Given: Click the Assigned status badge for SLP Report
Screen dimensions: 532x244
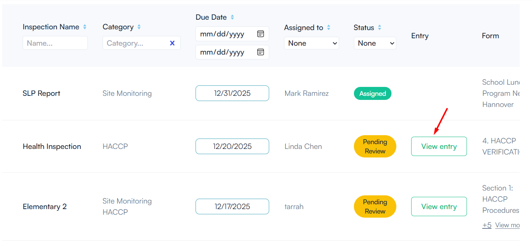Looking at the screenshot, I should tap(372, 94).
